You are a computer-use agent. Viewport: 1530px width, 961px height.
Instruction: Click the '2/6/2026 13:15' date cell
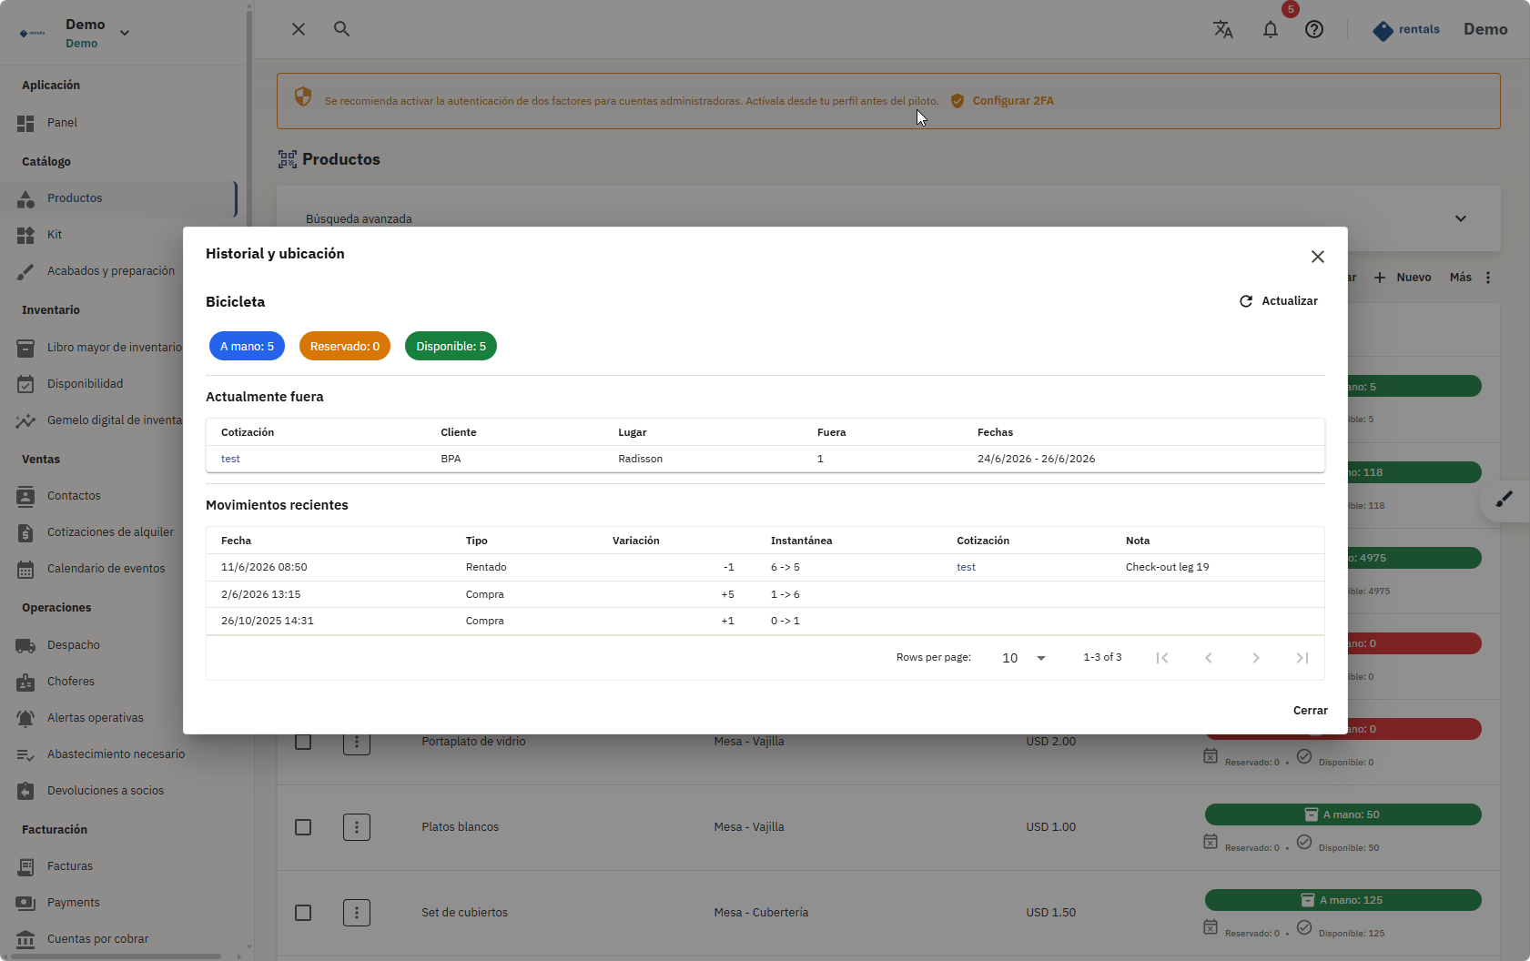coord(260,594)
